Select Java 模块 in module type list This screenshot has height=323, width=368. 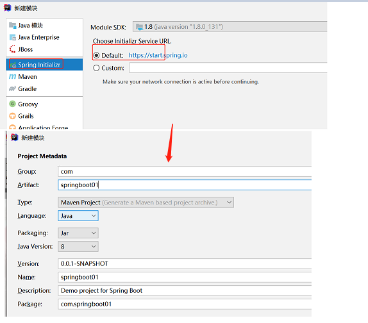(44, 26)
